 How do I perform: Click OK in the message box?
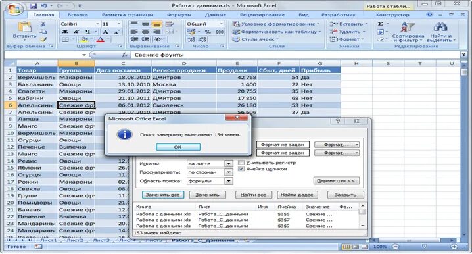tap(178, 147)
